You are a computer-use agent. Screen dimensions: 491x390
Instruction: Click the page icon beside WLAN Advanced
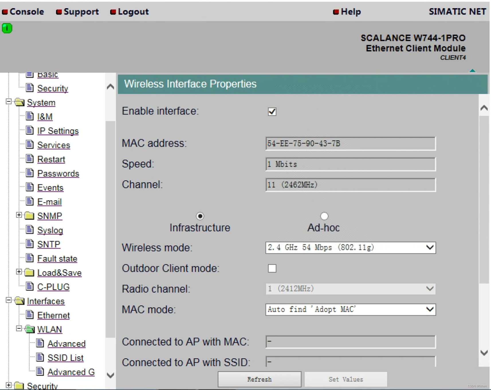40,343
